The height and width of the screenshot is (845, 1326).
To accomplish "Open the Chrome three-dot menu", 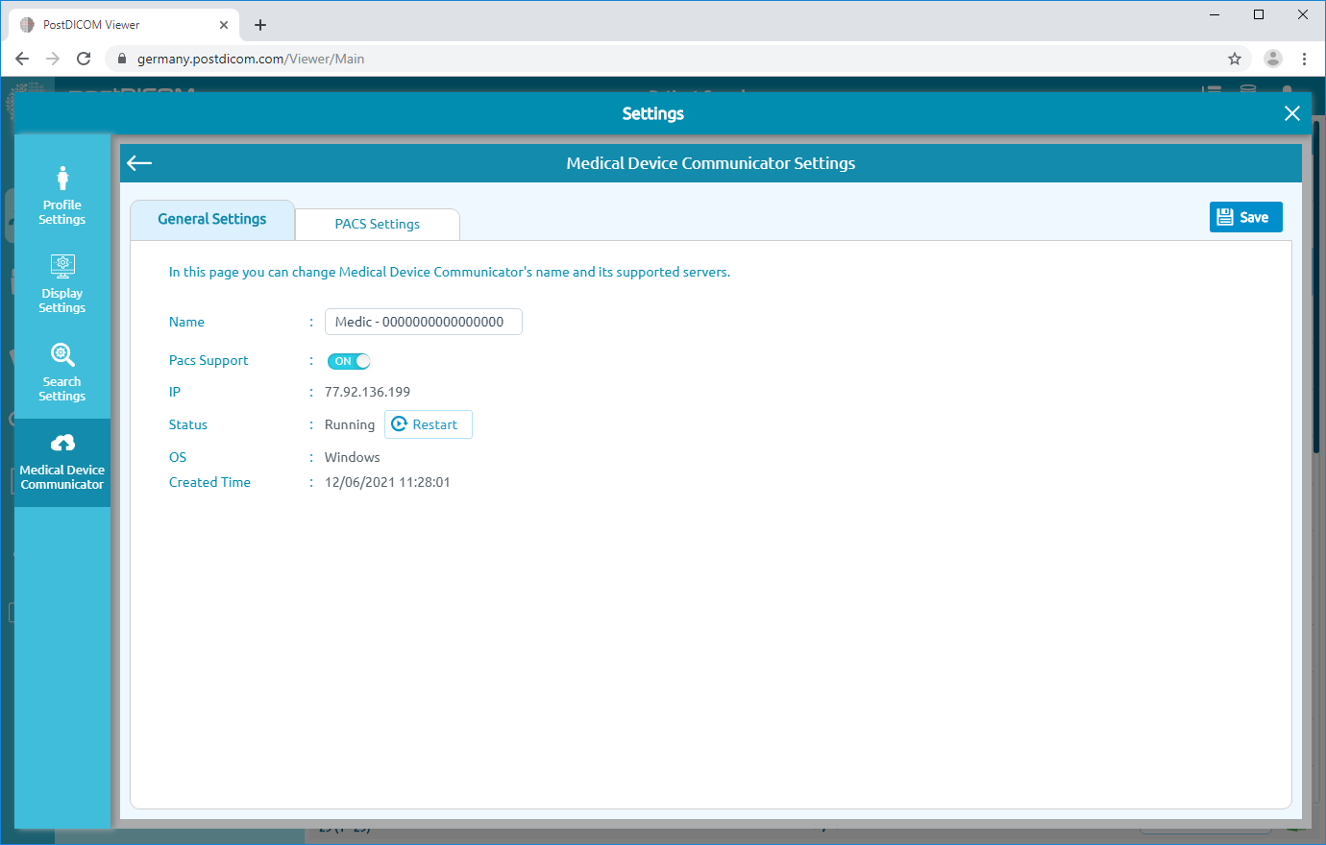I will [x=1304, y=59].
